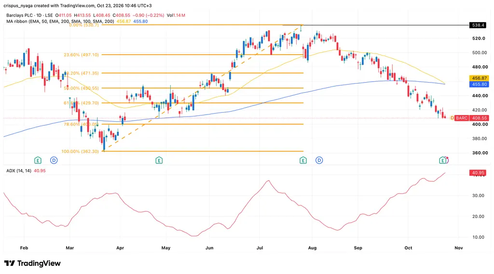Click the black 538.4 price axis tag
Image resolution: width=494 pixels, height=274 pixels.
coord(478,25)
